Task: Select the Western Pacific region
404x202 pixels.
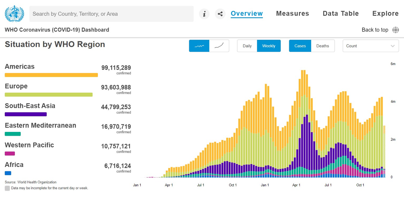Action: (x=29, y=145)
